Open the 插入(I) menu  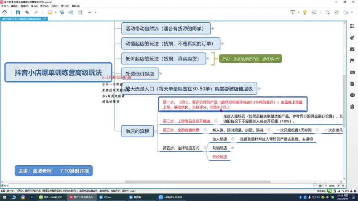coord(34,7)
